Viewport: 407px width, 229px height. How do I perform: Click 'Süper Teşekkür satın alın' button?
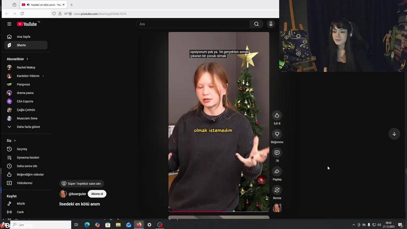pyautogui.click(x=81, y=184)
